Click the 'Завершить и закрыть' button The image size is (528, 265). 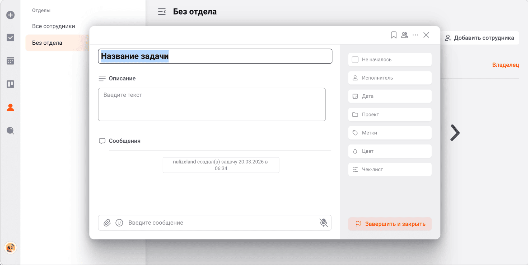pyautogui.click(x=390, y=224)
